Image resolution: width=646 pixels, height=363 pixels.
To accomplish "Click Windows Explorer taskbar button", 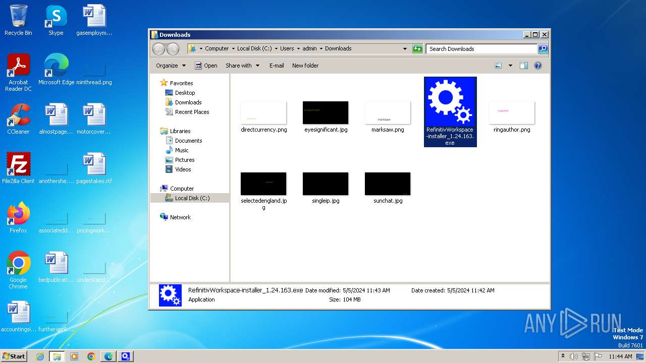I will 57,356.
